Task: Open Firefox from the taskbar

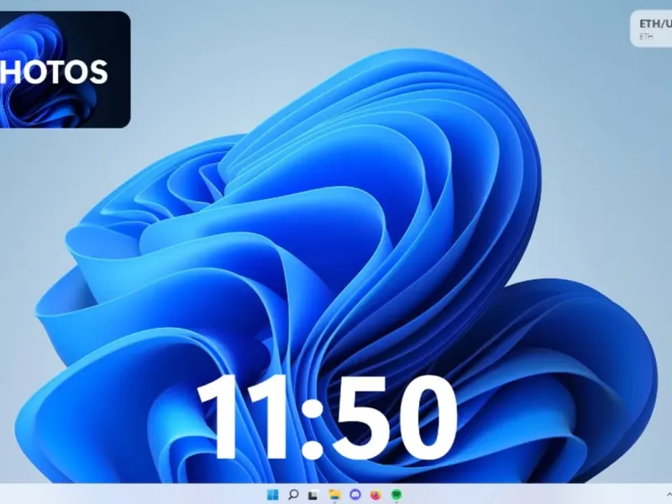Action: coord(375,495)
